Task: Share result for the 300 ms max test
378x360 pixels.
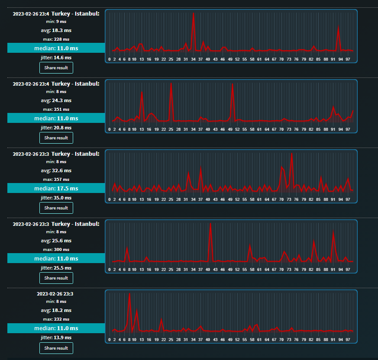Action: coord(56,278)
